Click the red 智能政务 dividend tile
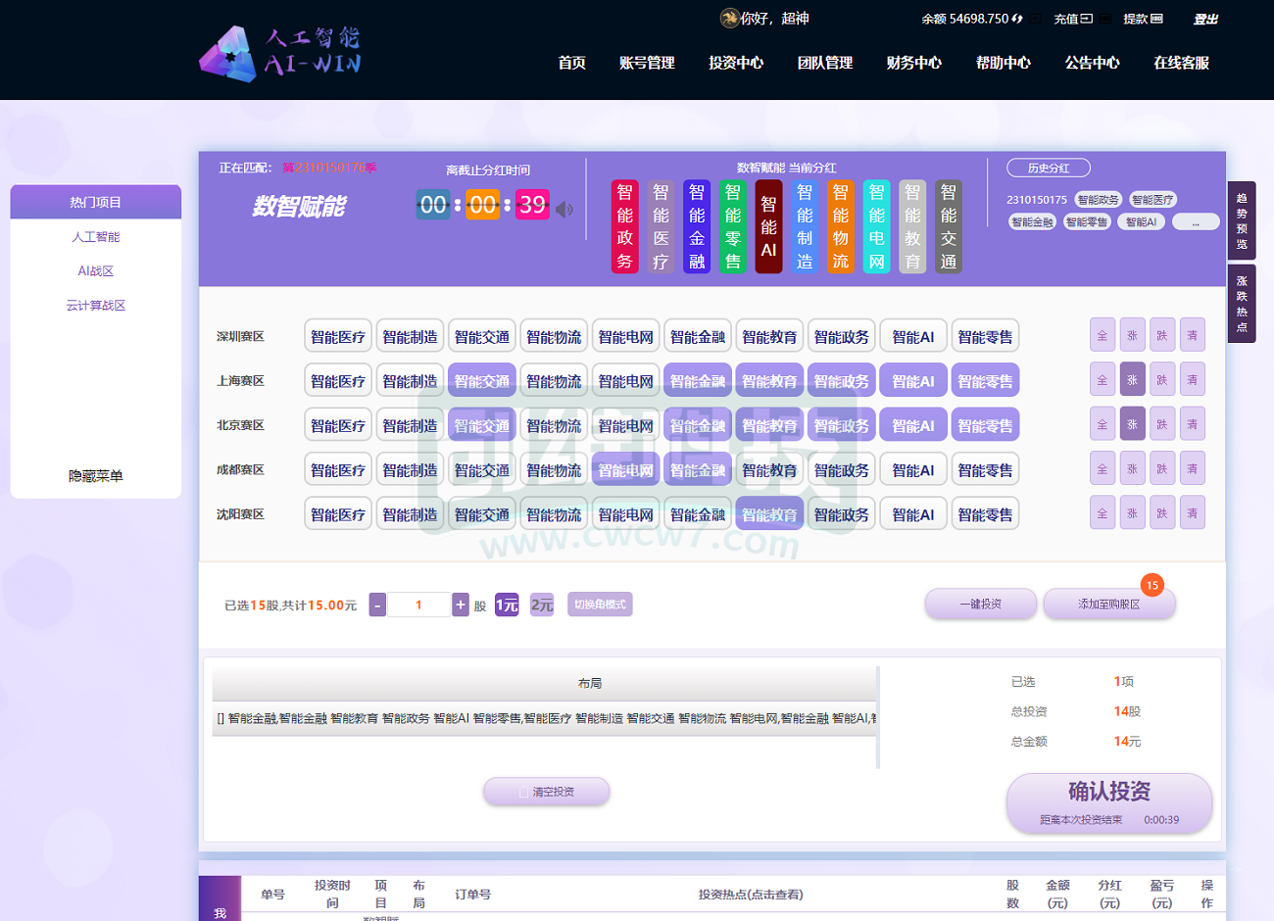Viewport: 1274px width, 921px height. pos(625,226)
